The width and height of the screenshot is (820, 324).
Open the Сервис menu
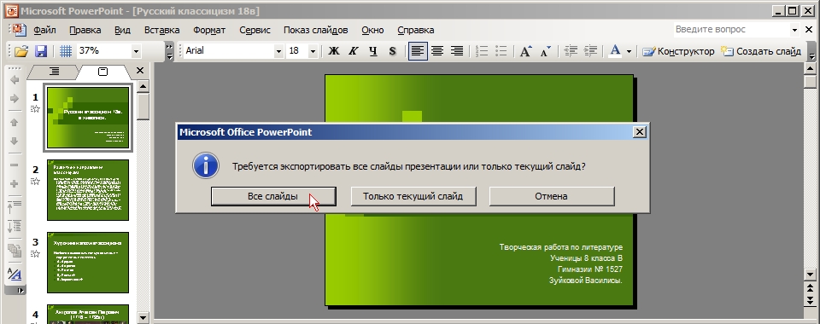[255, 30]
